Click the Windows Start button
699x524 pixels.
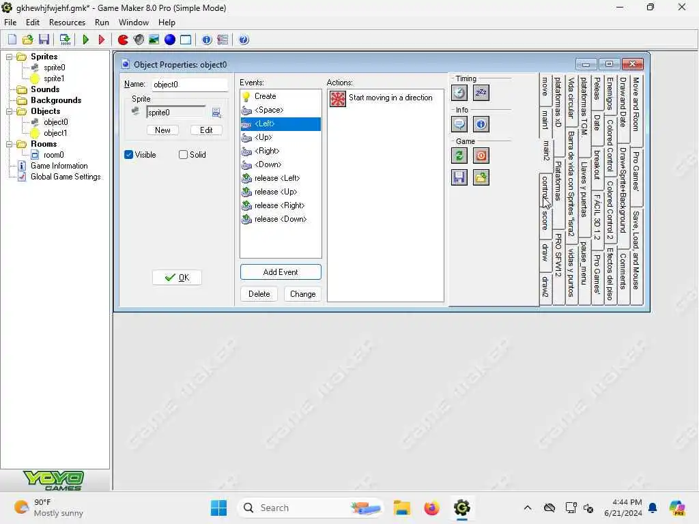point(218,508)
